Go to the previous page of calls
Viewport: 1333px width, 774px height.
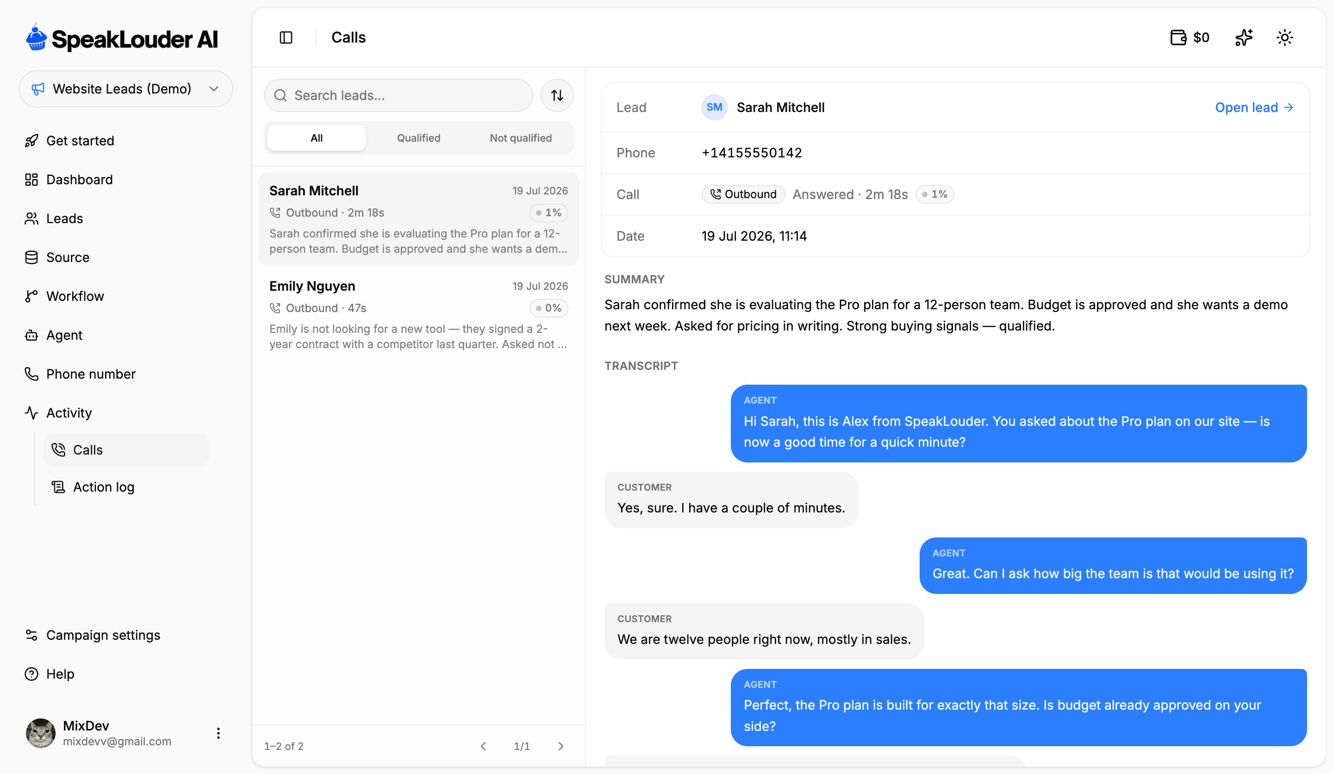[x=483, y=746]
